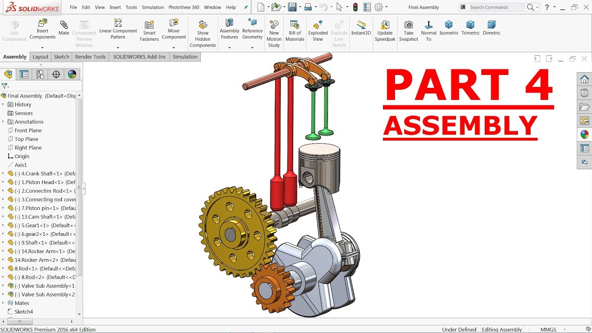This screenshot has width=592, height=333.
Task: Expand the Mates folder node
Action: [x=3, y=303]
